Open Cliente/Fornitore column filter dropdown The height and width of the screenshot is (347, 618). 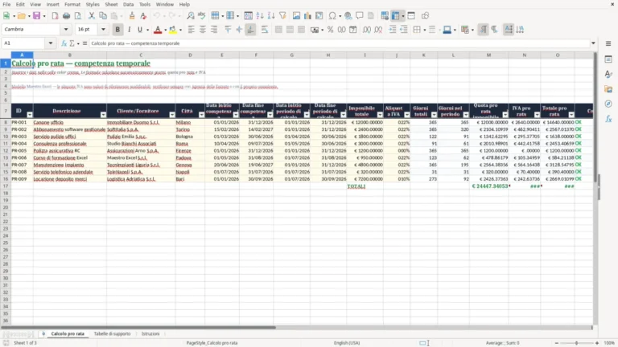click(172, 115)
